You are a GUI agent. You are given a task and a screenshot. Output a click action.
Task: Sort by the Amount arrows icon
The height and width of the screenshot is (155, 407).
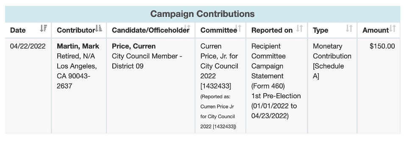coord(393,28)
